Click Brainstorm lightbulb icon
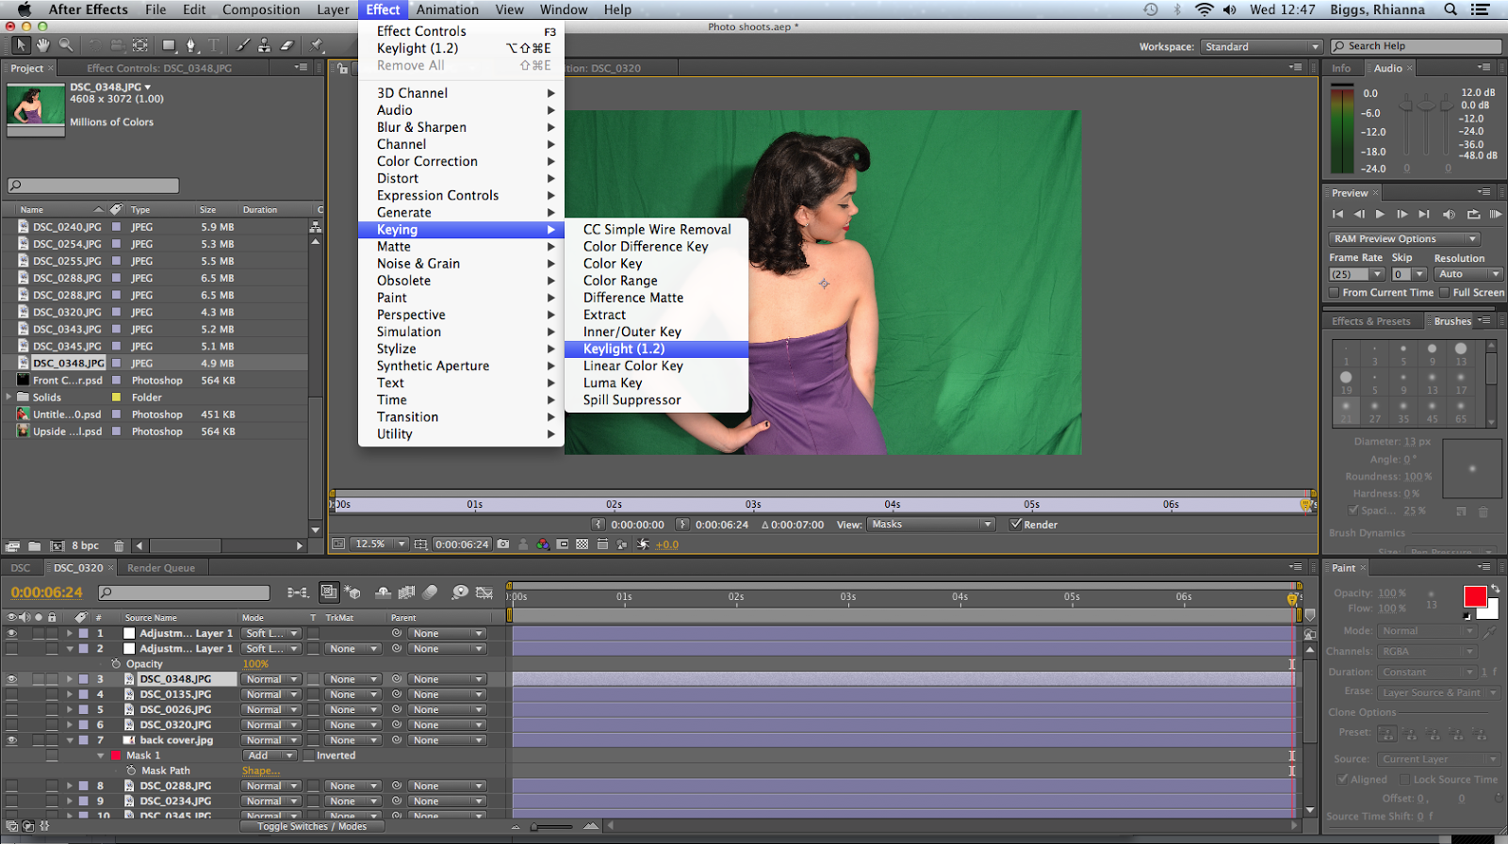The width and height of the screenshot is (1508, 844). (x=460, y=592)
